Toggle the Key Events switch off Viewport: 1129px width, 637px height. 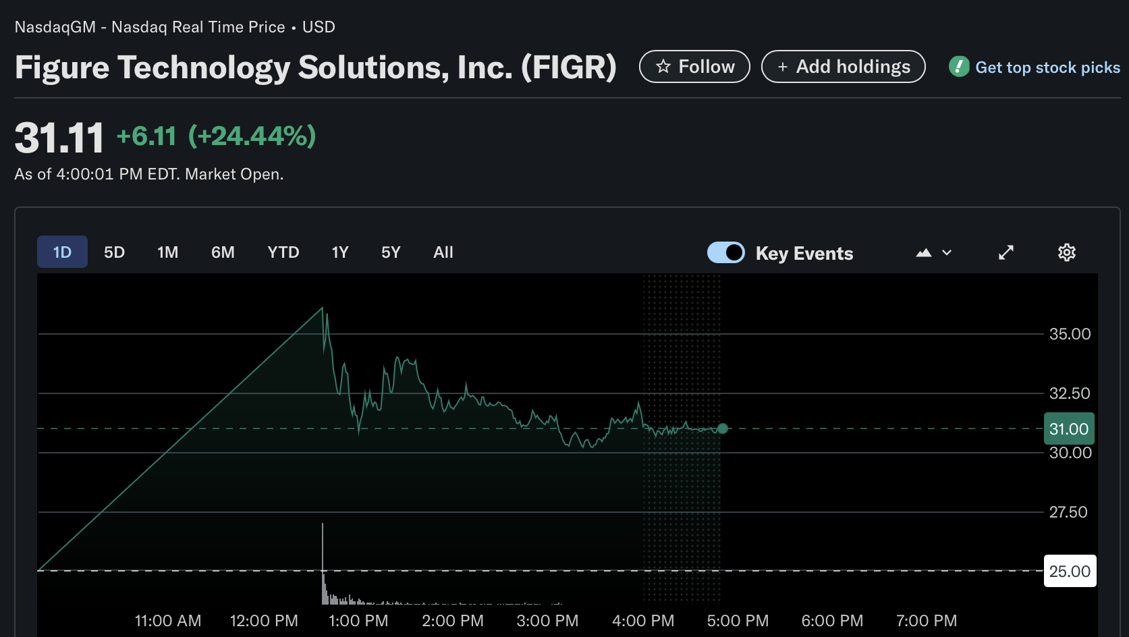726,252
